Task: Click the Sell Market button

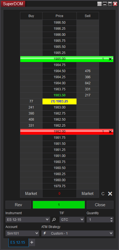Action: 88,194
